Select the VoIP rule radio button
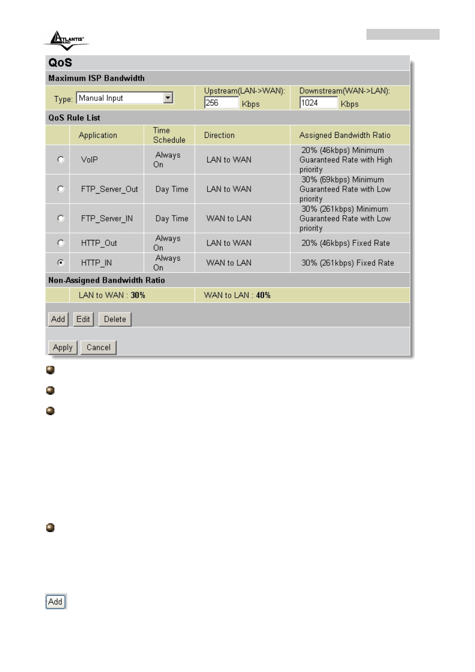Screen dimensions: 475x672 [x=61, y=160]
